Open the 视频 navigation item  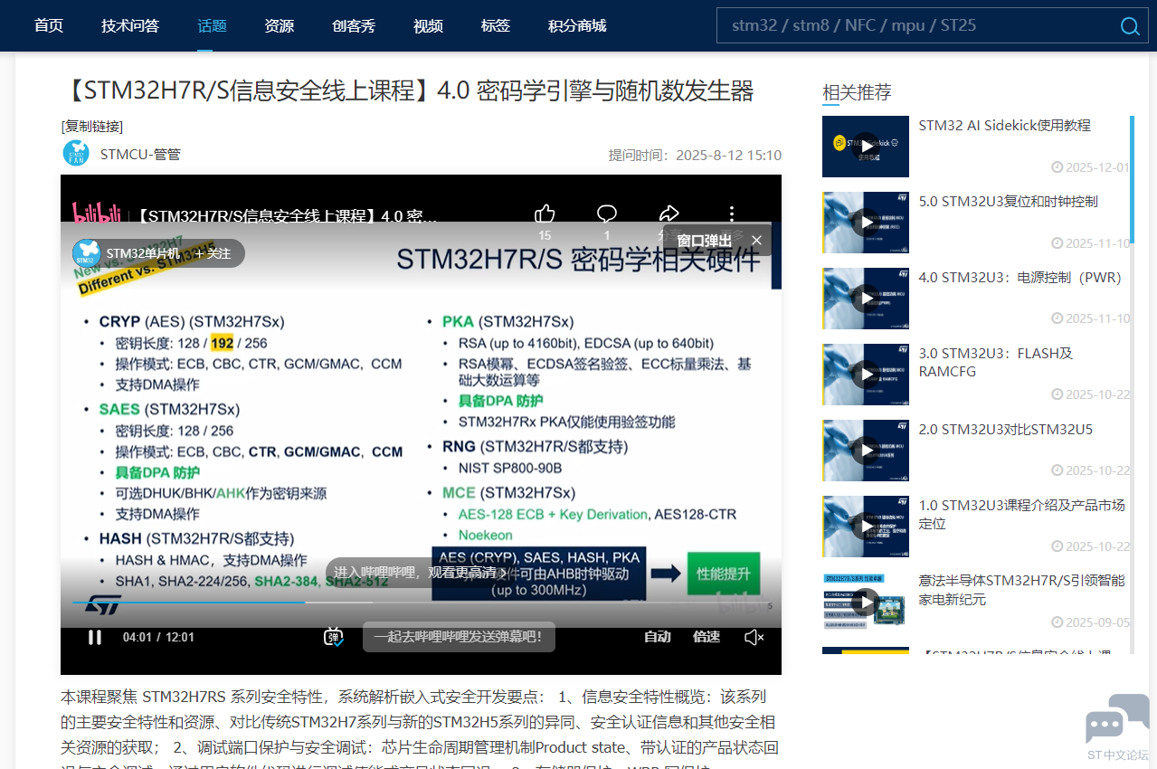428,25
